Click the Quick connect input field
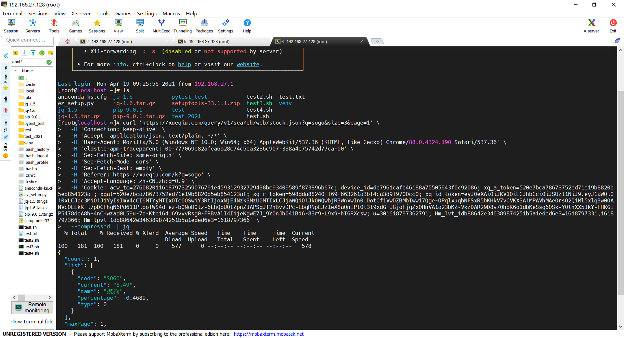The image size is (624, 338). point(28,40)
